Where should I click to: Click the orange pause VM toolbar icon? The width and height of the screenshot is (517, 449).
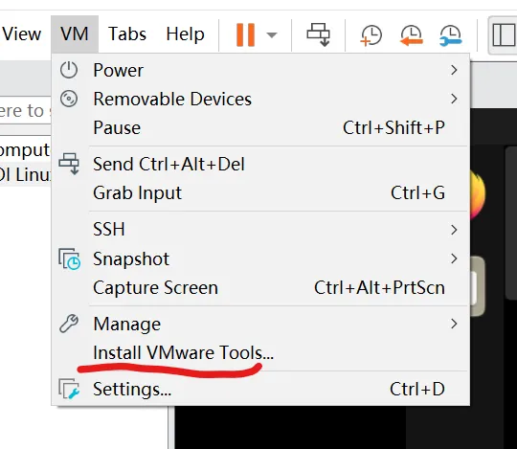[245, 34]
